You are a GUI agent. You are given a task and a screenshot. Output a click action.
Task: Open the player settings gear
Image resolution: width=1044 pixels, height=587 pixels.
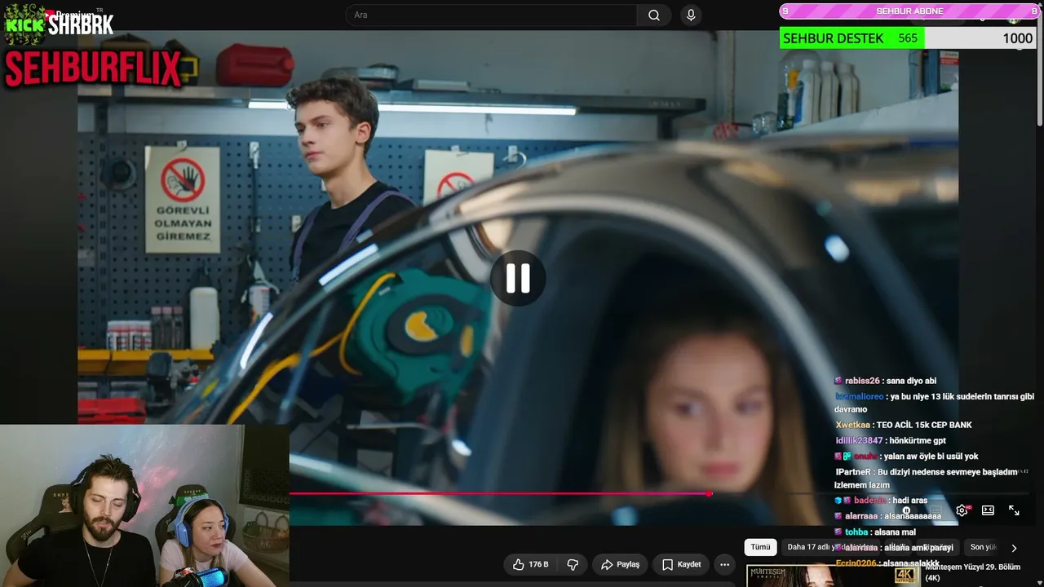click(x=962, y=510)
